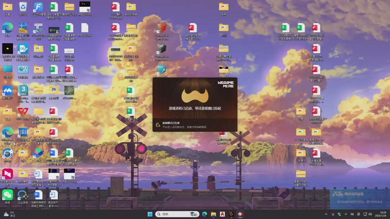The height and width of the screenshot is (219, 390).
Task: Switch to AutoCAD red A taskbar icon
Action: (222, 214)
